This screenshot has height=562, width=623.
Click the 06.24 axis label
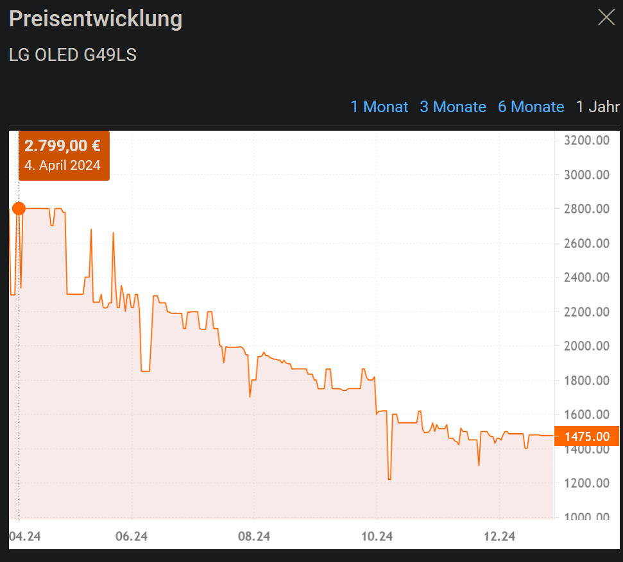pyautogui.click(x=132, y=536)
